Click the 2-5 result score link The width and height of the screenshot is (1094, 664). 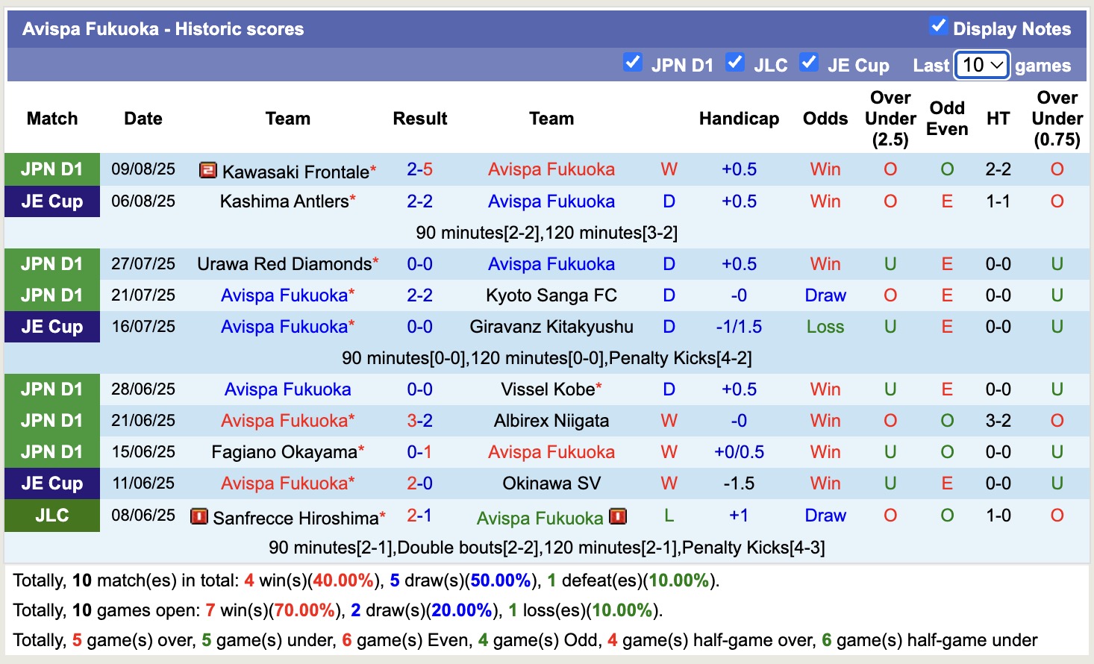419,169
